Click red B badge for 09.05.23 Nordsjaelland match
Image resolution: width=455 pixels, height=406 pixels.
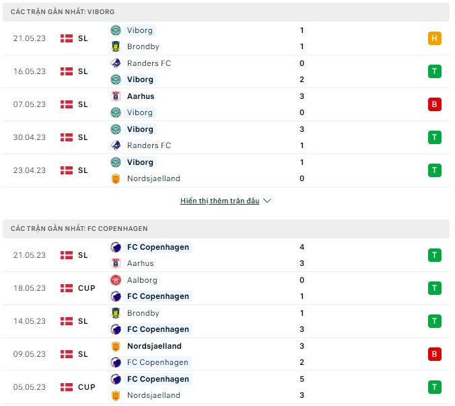[434, 354]
